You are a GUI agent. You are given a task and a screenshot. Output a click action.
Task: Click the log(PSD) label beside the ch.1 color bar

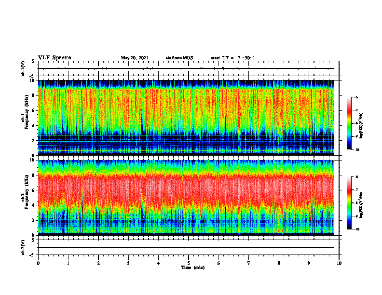361,126
